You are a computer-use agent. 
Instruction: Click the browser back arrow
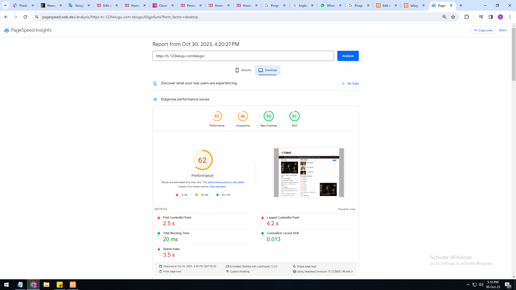click(x=6, y=17)
